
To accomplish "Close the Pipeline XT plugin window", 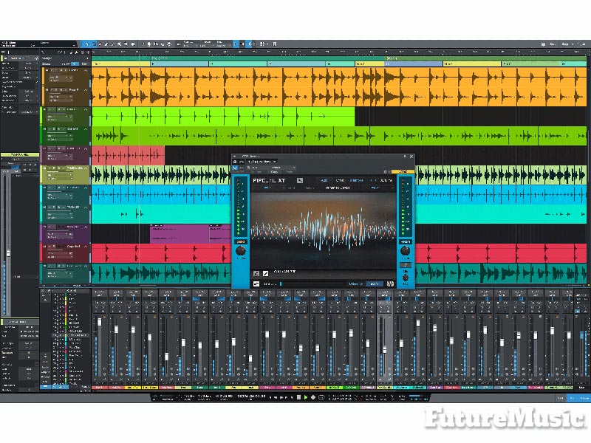I will (x=411, y=157).
